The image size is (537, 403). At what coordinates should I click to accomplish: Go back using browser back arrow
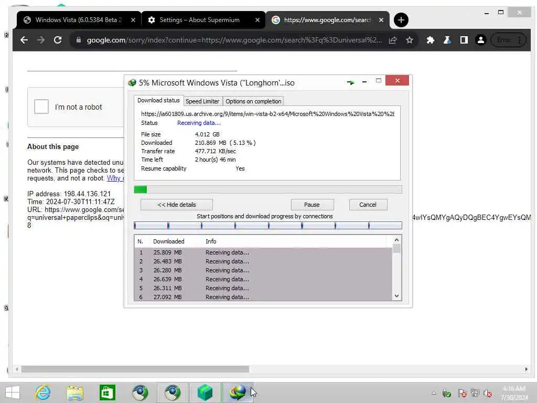[x=24, y=40]
